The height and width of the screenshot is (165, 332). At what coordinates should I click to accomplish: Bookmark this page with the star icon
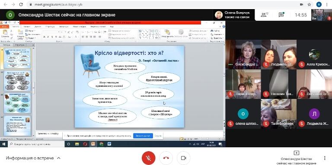click(309, 4)
